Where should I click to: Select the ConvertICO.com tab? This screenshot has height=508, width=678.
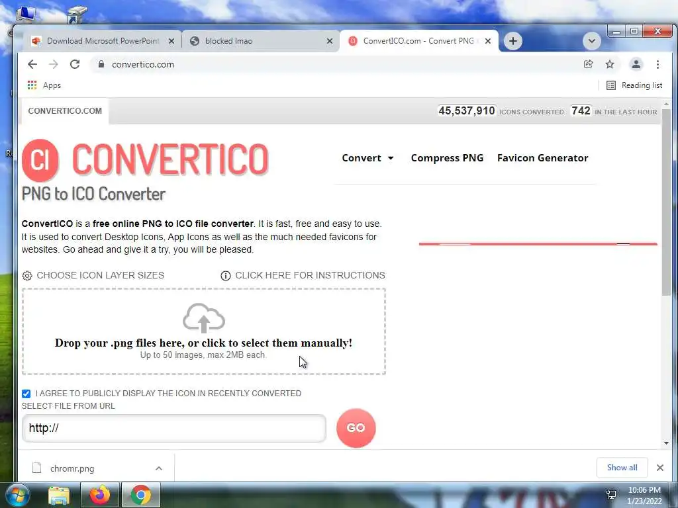point(418,41)
